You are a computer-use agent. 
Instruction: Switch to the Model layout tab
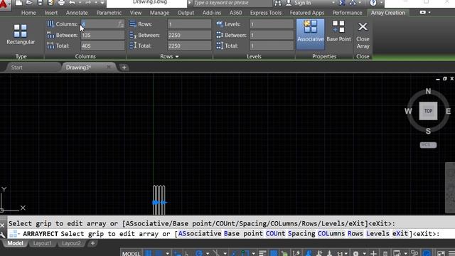pos(15,243)
